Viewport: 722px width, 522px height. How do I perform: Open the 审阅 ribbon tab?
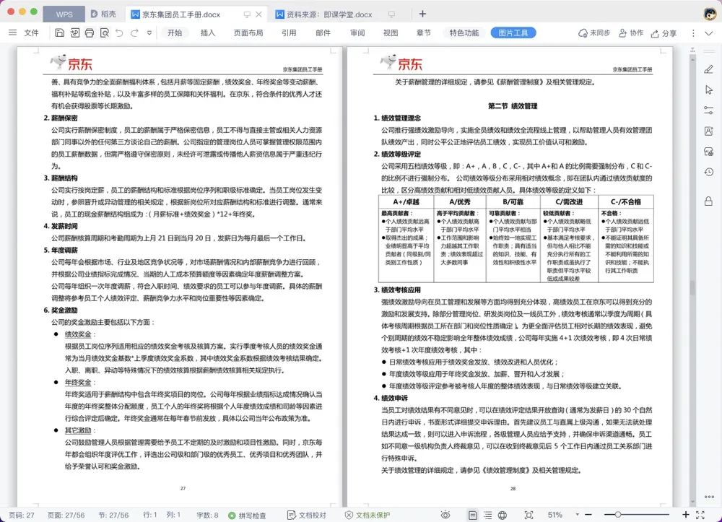point(357,32)
